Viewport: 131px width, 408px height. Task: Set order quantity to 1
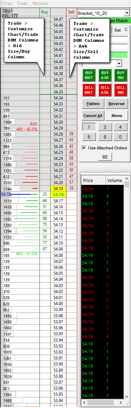pyautogui.click(x=89, y=127)
